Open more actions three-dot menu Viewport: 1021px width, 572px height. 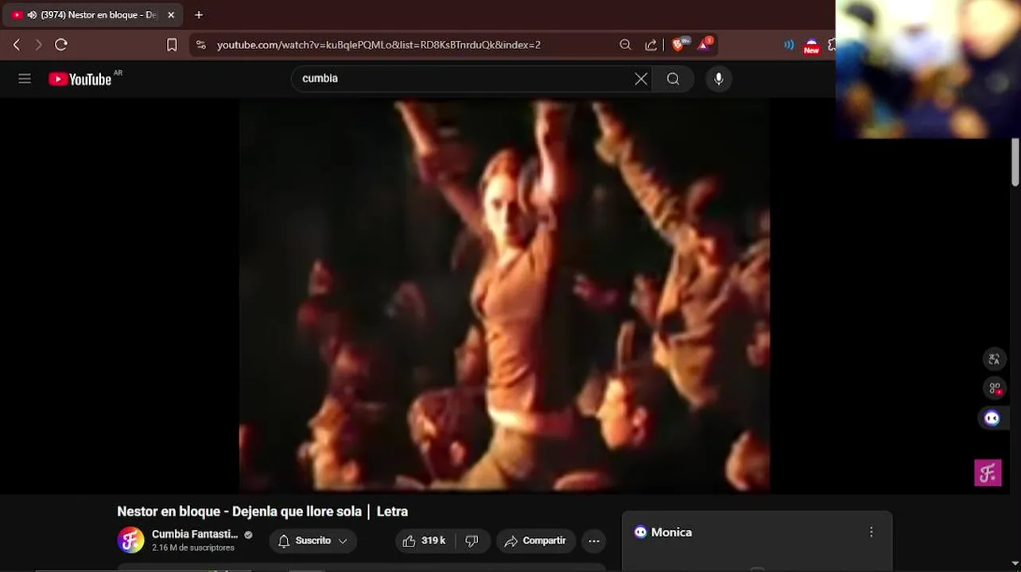click(594, 541)
